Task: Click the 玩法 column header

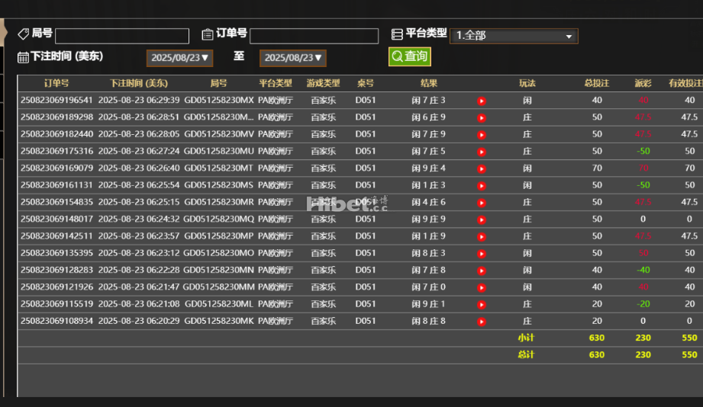Action: tap(527, 83)
